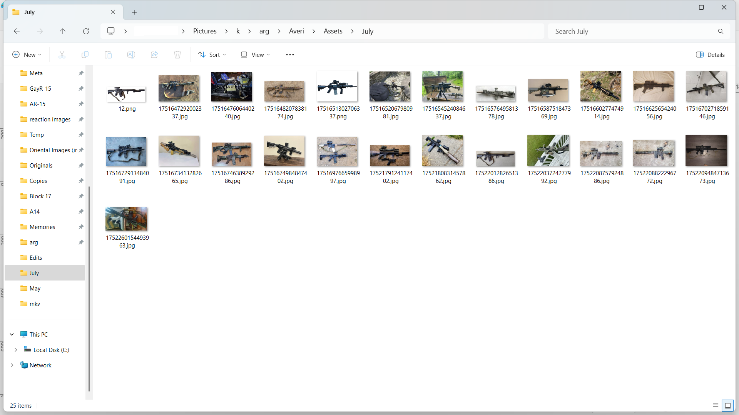Toggle the Details pane
This screenshot has height=415, width=739.
point(710,55)
